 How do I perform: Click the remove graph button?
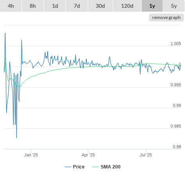[166, 18]
